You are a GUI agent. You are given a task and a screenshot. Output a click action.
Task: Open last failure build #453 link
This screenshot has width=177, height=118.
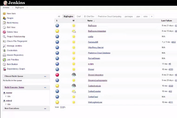click(x=174, y=42)
